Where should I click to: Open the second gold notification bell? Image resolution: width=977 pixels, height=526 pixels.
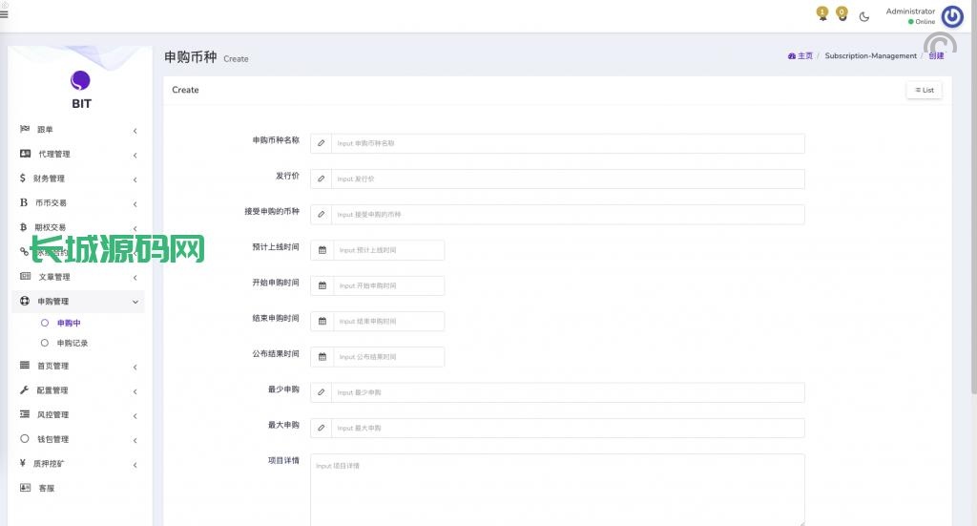pos(842,13)
